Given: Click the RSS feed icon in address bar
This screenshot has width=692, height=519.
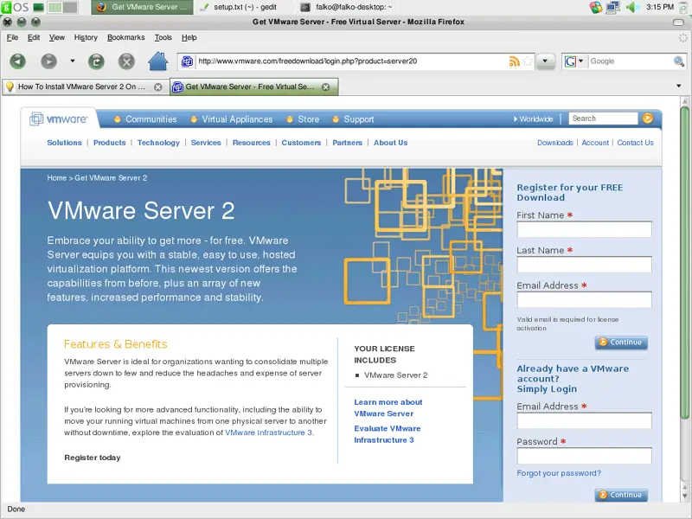Looking at the screenshot, I should pyautogui.click(x=514, y=61).
